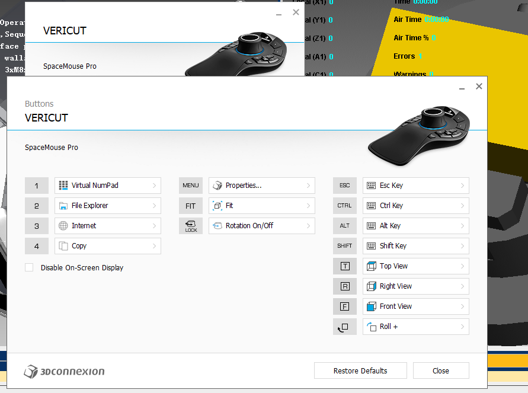Click the Top View cube icon
The height and width of the screenshot is (393, 528).
pos(371,266)
